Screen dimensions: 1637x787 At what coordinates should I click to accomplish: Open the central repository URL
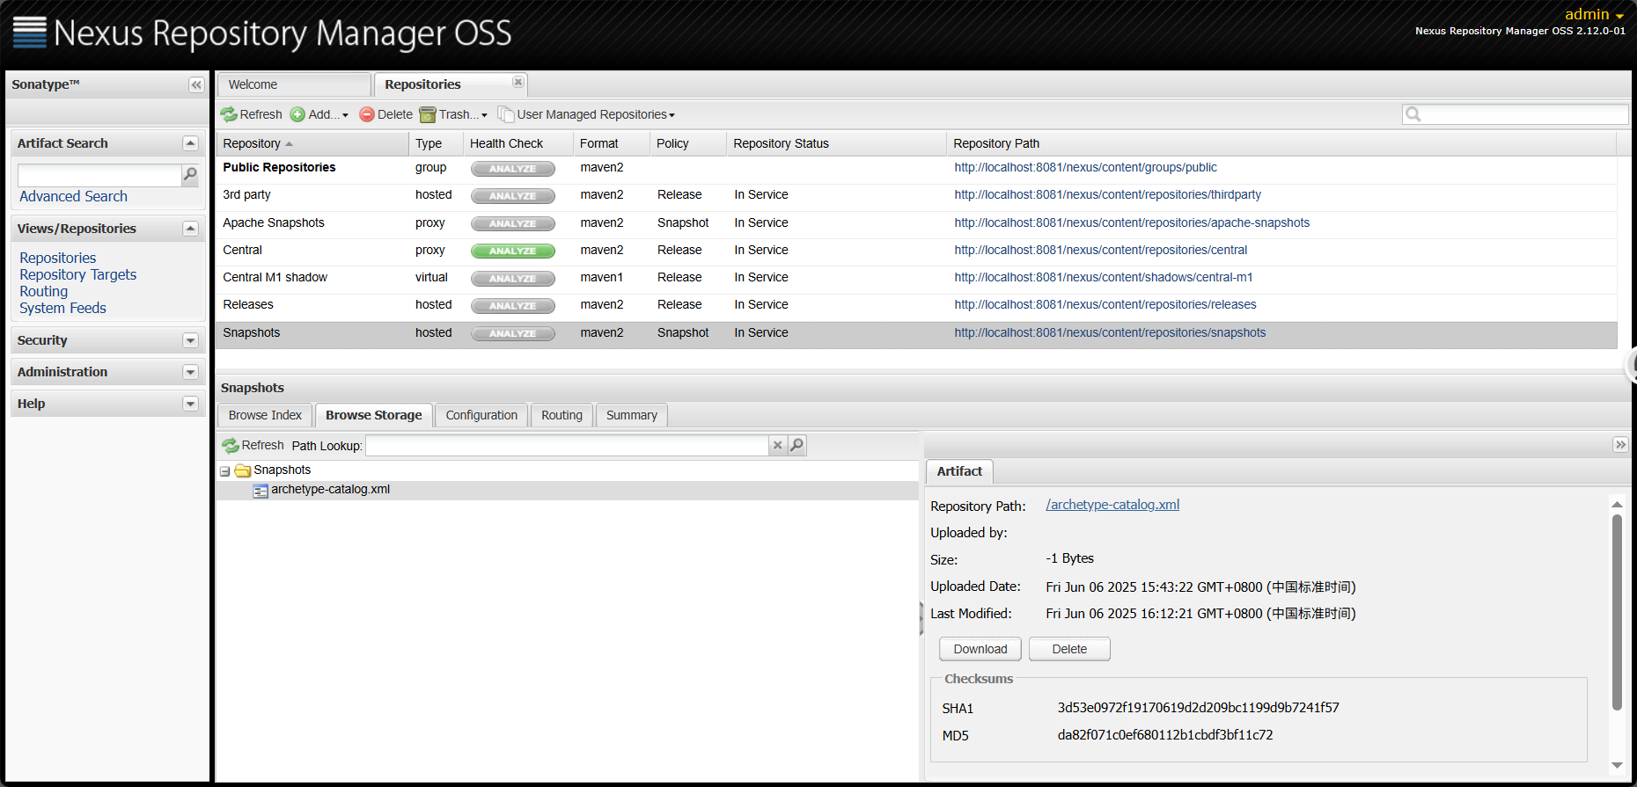pyautogui.click(x=1100, y=250)
